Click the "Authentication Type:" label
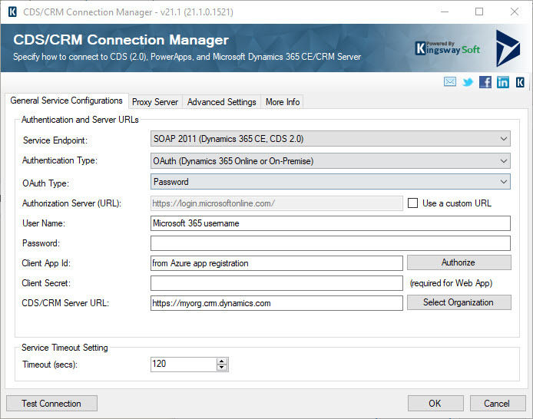 [x=60, y=160]
